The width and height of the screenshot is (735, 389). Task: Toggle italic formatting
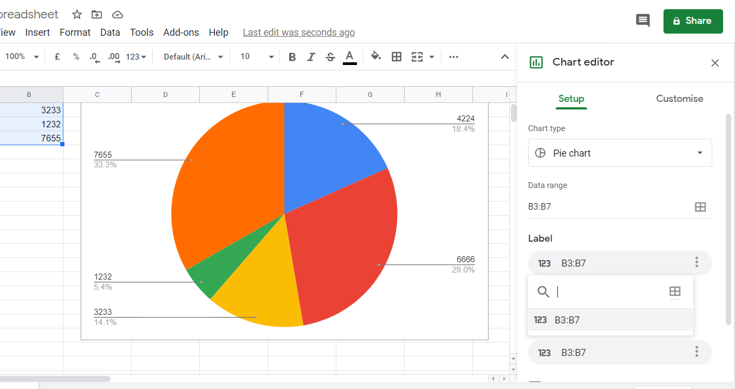(x=311, y=56)
